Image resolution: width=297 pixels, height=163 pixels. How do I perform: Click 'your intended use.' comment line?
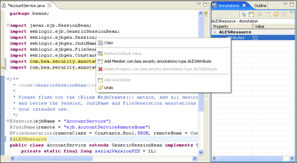point(44,109)
